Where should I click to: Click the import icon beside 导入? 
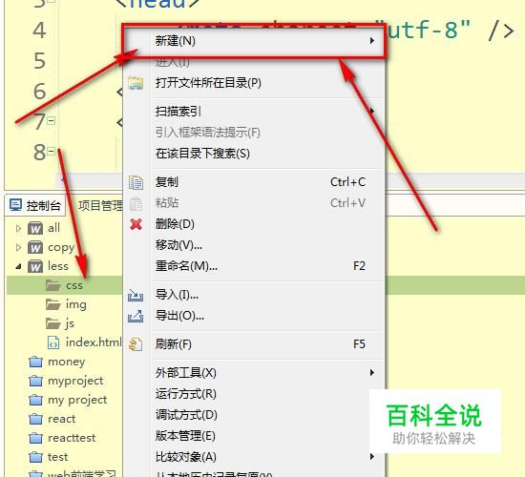click(136, 295)
